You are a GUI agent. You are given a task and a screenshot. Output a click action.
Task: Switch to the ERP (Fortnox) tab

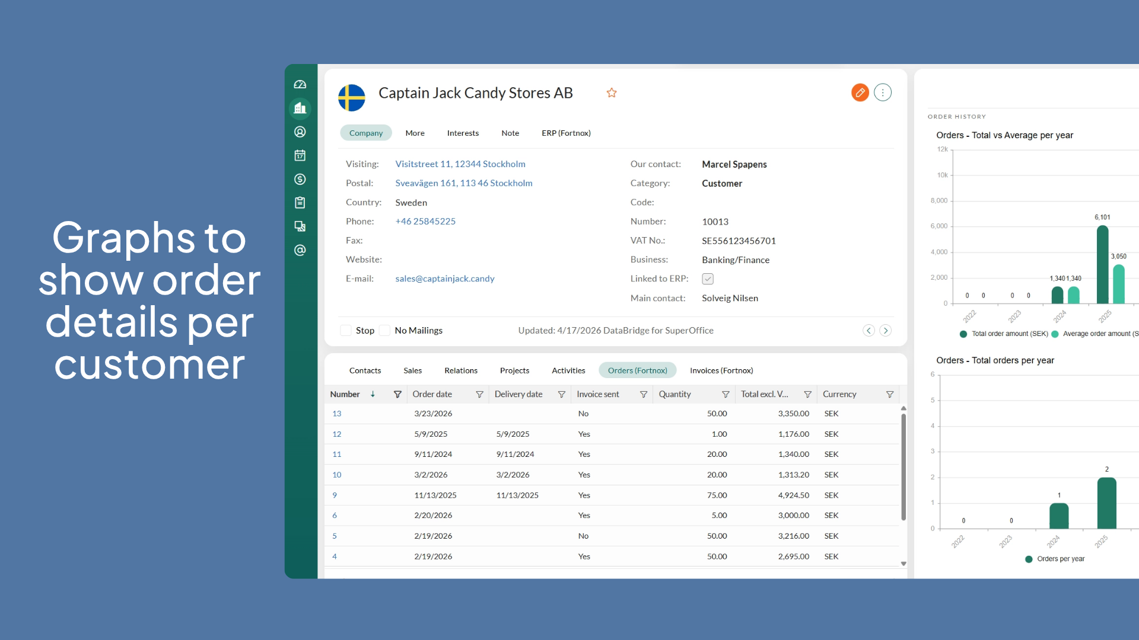coord(566,133)
